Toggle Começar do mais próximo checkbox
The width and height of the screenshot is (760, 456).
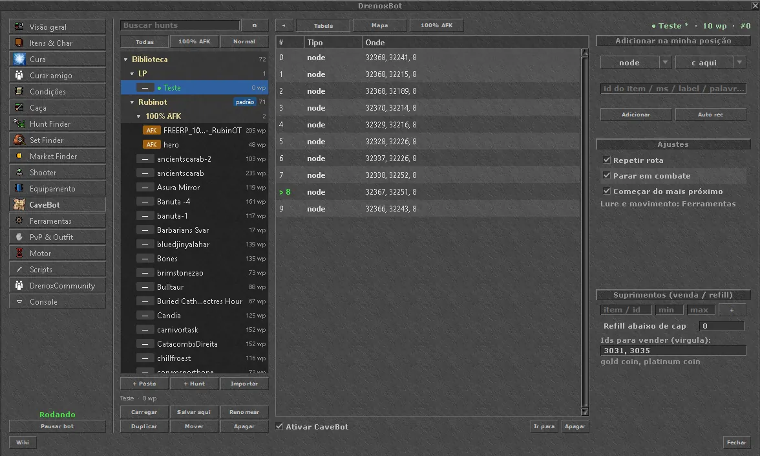pos(606,191)
